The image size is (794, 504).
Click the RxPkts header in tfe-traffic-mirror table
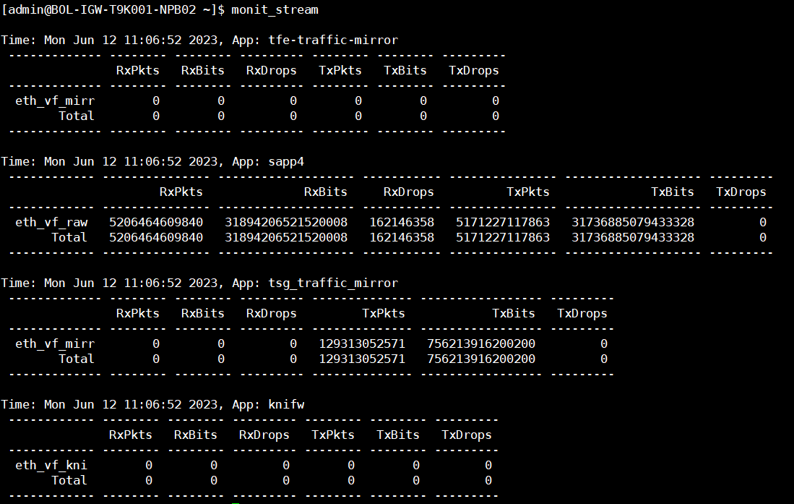click(x=138, y=70)
